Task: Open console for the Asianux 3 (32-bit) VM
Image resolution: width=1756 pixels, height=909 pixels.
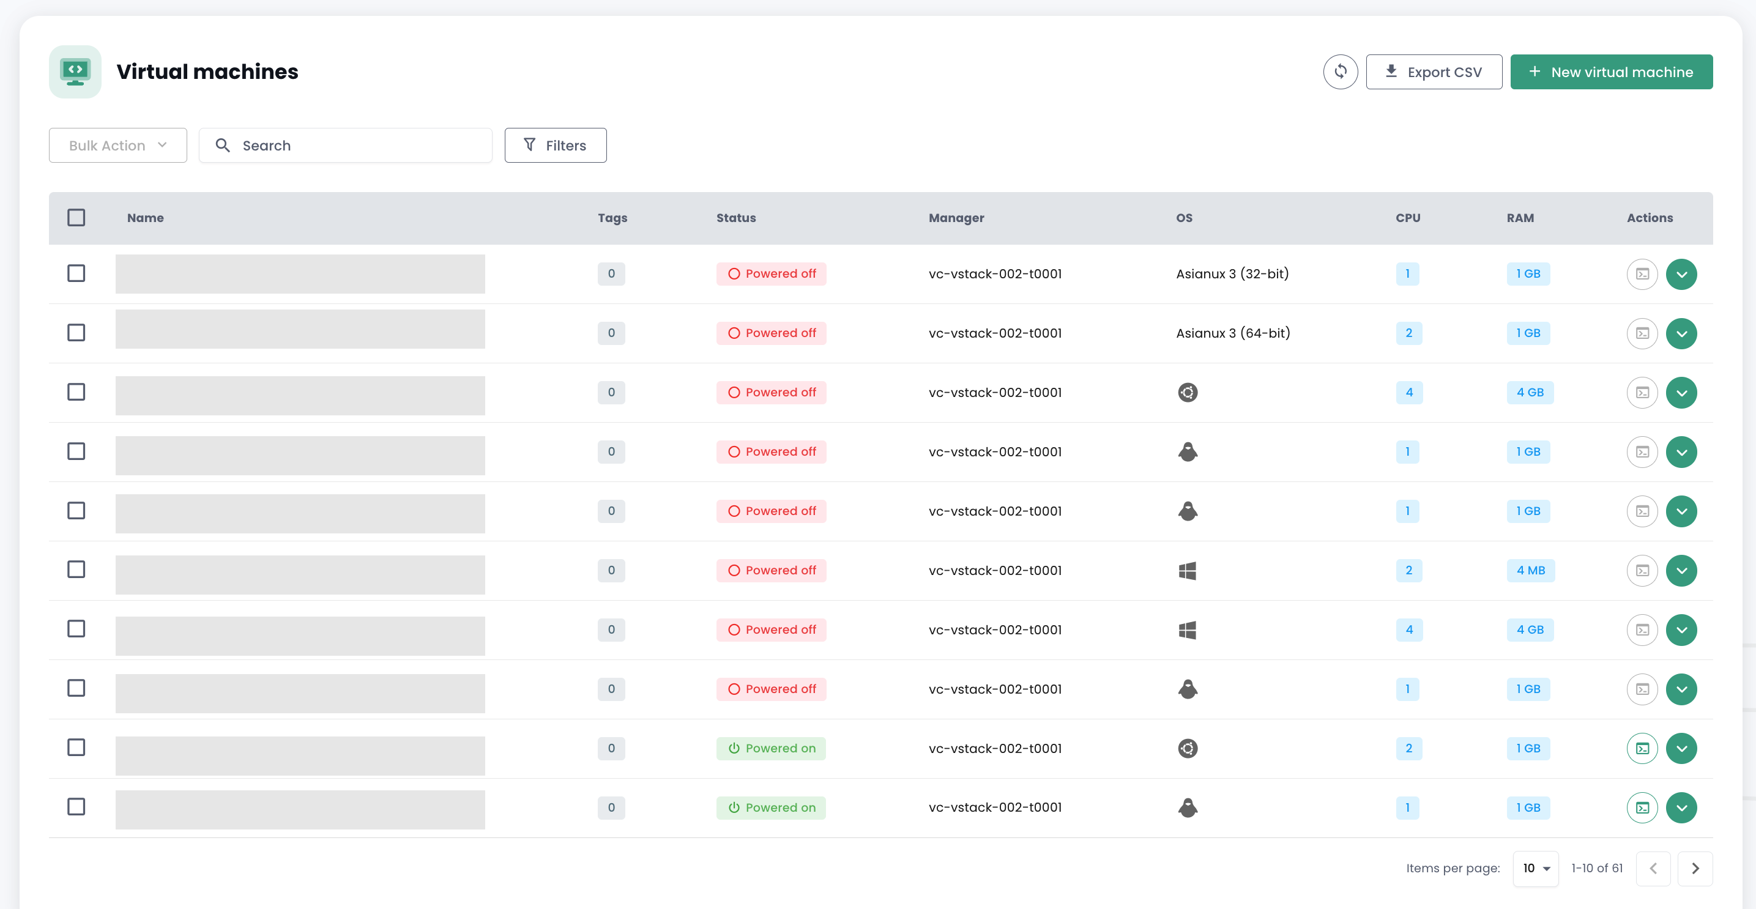Action: (1642, 274)
